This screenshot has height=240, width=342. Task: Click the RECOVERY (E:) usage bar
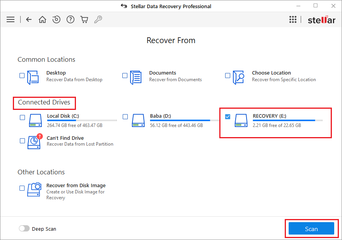point(287,120)
